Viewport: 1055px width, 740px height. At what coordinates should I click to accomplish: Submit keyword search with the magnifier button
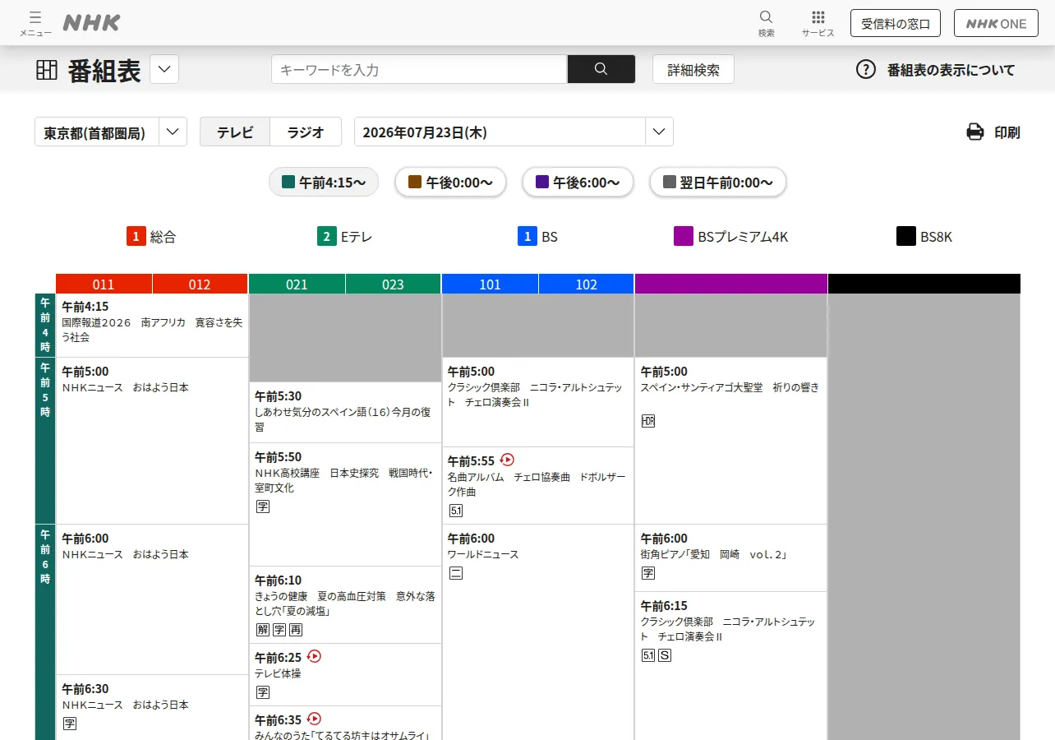coord(601,69)
